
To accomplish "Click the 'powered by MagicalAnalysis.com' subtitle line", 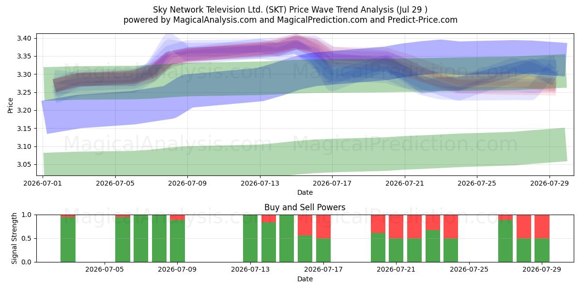I will coord(290,20).
